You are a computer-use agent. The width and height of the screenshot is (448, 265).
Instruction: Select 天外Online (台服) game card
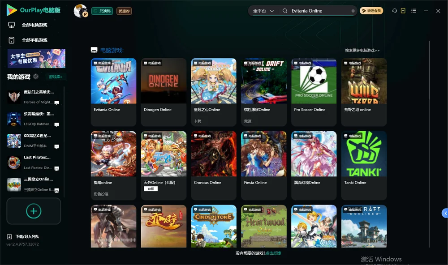click(164, 165)
